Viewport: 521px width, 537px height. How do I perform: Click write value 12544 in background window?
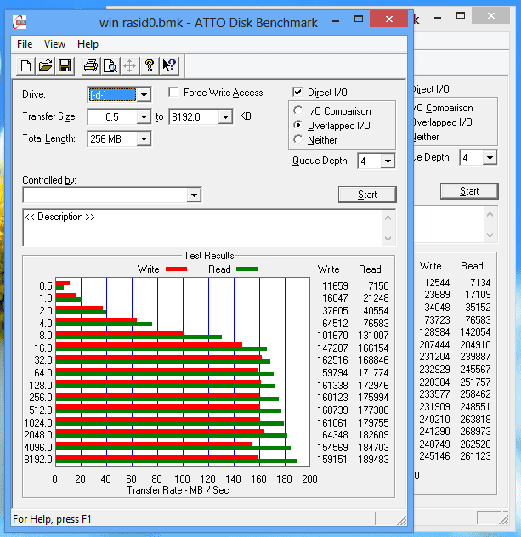coord(437,283)
